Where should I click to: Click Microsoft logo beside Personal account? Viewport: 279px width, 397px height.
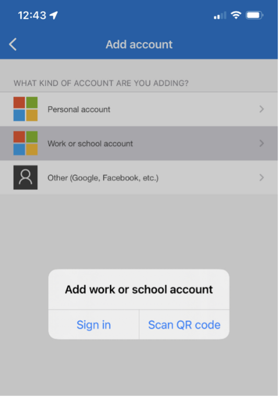click(x=26, y=109)
